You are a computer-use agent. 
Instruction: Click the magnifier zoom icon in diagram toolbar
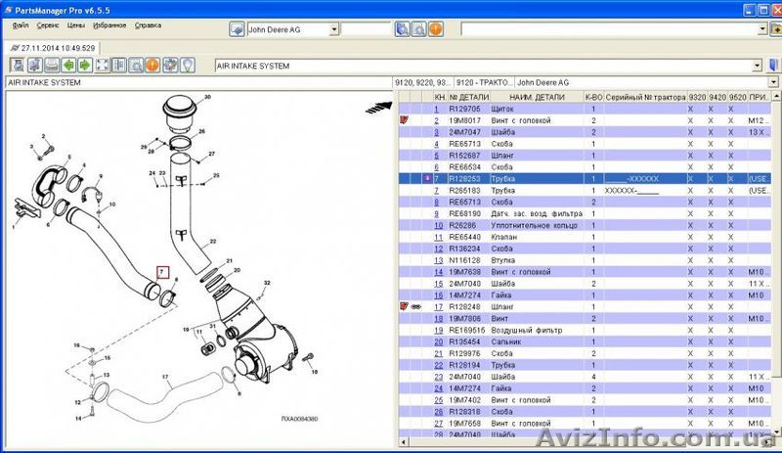135,66
